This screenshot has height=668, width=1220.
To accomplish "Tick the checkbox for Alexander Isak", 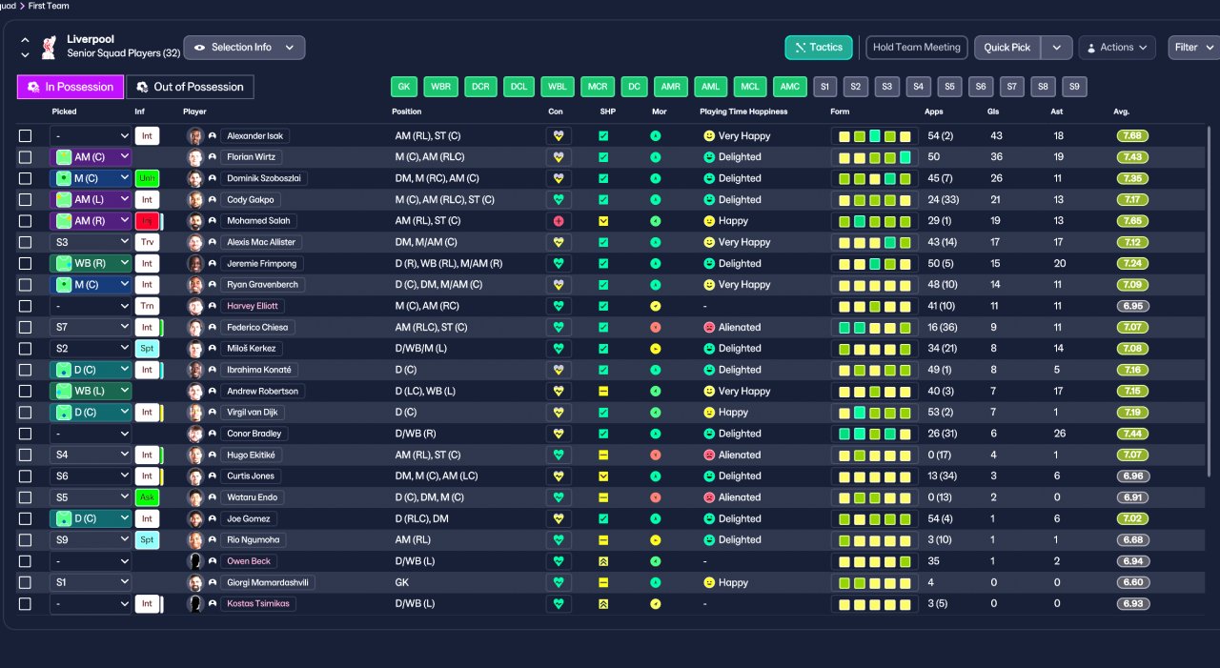I will point(26,136).
